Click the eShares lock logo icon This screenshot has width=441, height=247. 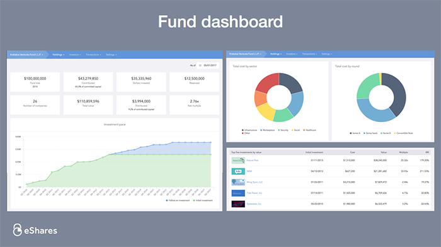point(17,230)
